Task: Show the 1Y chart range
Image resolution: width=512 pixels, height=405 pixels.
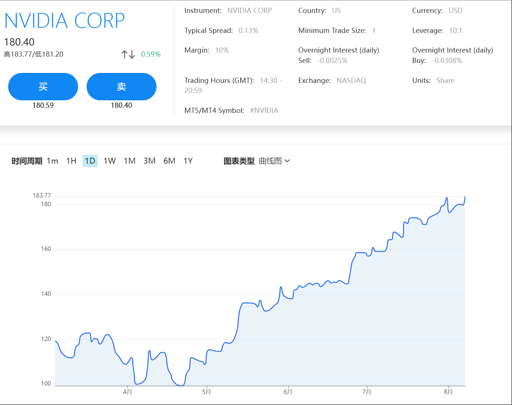Action: [188, 161]
